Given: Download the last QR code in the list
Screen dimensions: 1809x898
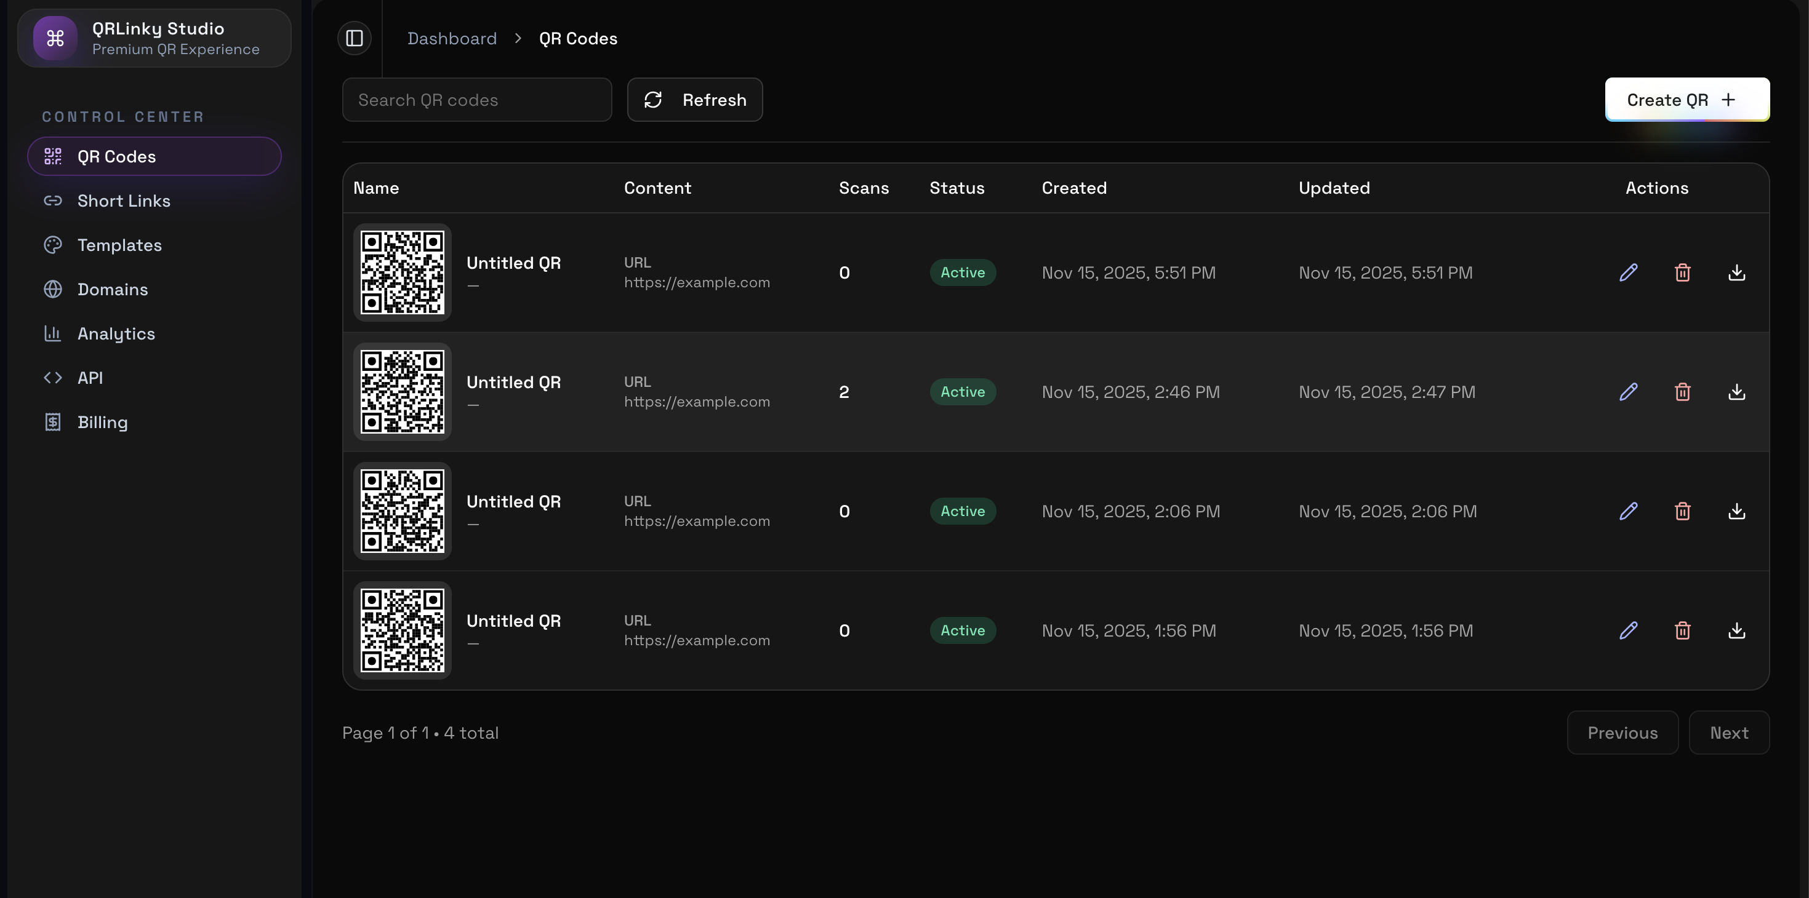Looking at the screenshot, I should coord(1736,630).
